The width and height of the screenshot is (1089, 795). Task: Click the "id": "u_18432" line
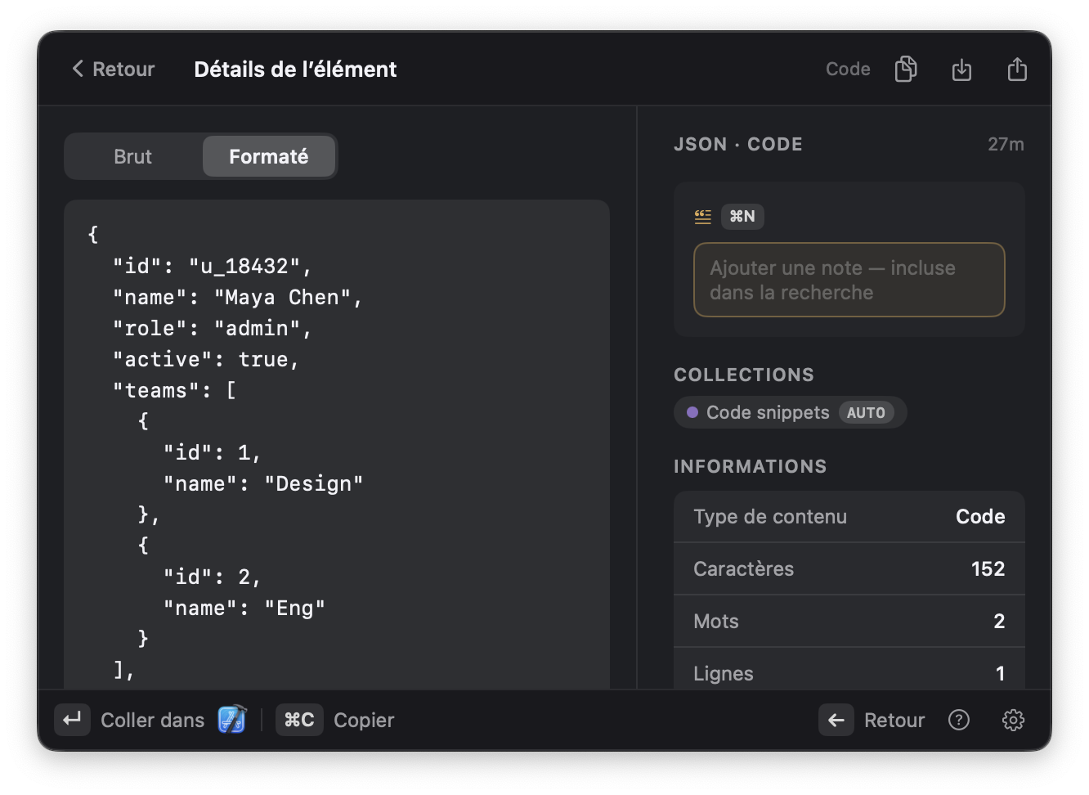[213, 266]
